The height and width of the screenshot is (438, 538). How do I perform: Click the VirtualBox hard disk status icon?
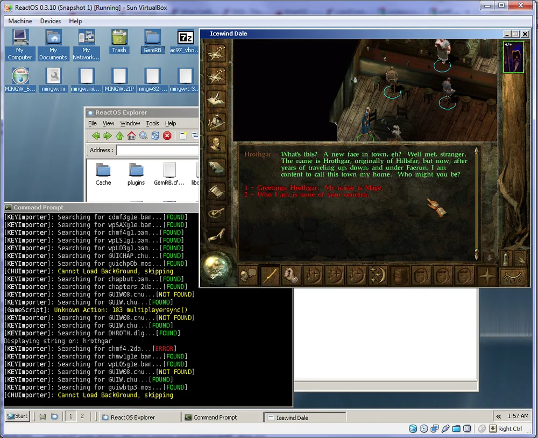click(413, 429)
